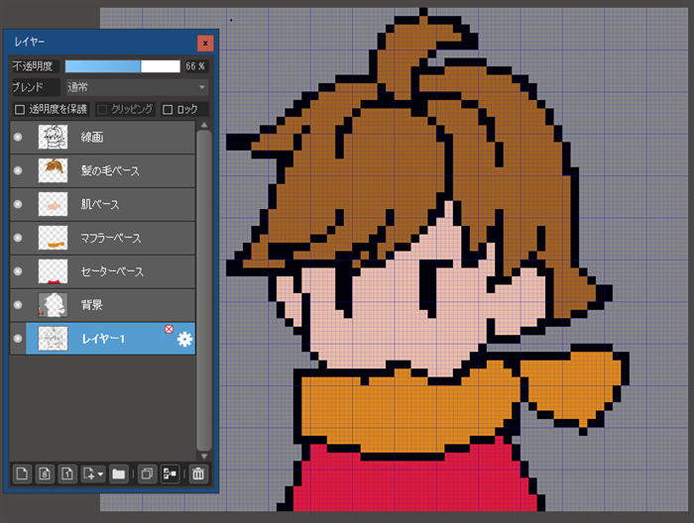Screen dimensions: 694x523
Task: Select the セーターベース layer name
Action: (112, 271)
